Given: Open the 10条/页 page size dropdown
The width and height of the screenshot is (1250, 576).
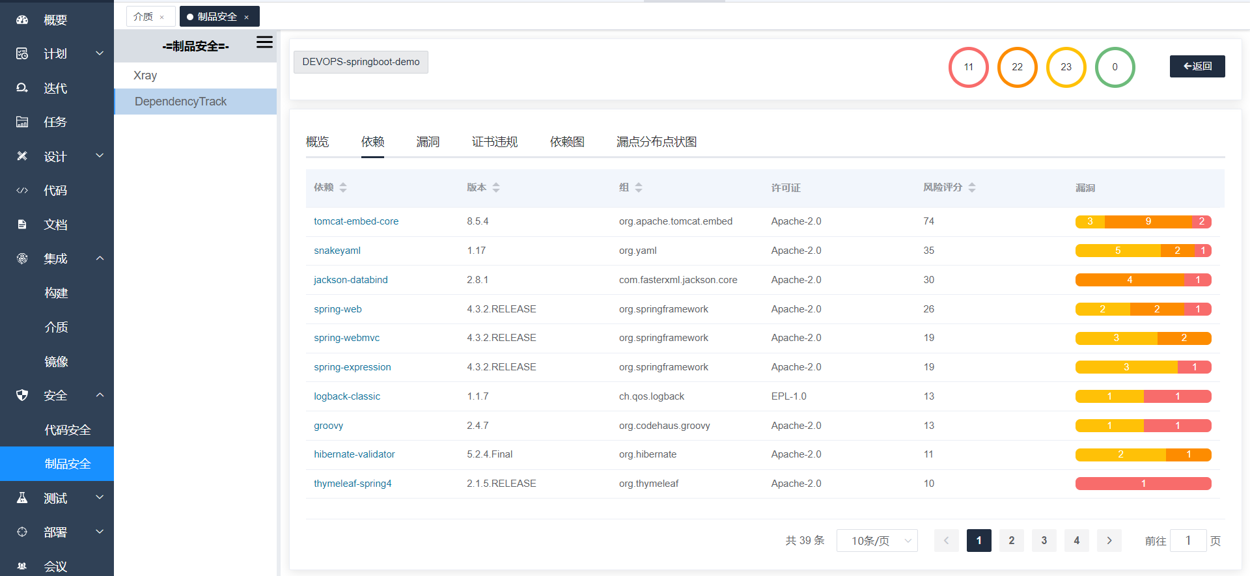Looking at the screenshot, I should coord(876,541).
